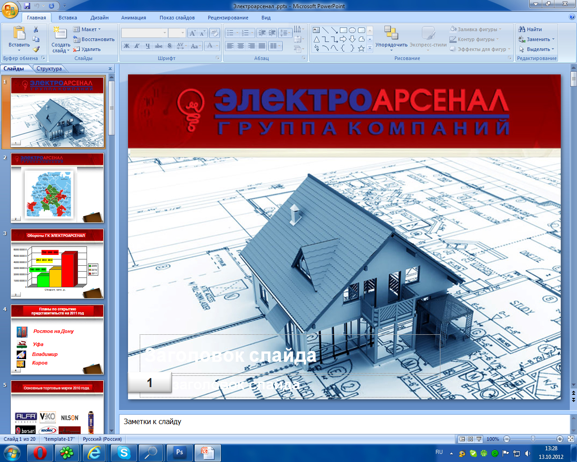Increase font size with the larger A icon

pos(193,33)
